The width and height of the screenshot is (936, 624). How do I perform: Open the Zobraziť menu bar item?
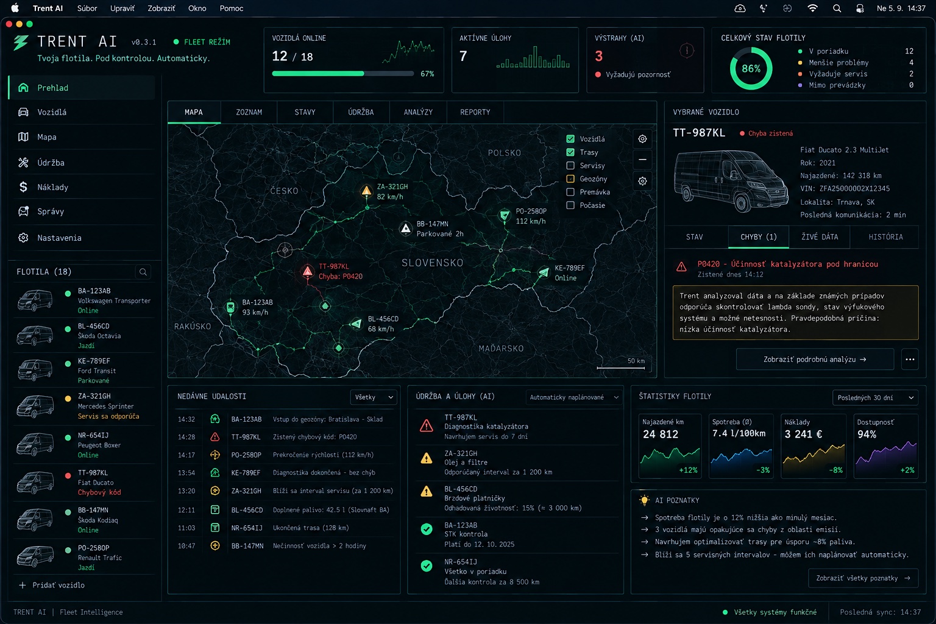coord(161,9)
